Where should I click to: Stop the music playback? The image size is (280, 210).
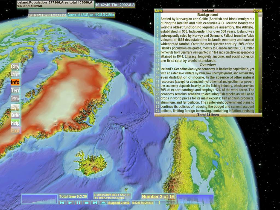click(x=86, y=203)
